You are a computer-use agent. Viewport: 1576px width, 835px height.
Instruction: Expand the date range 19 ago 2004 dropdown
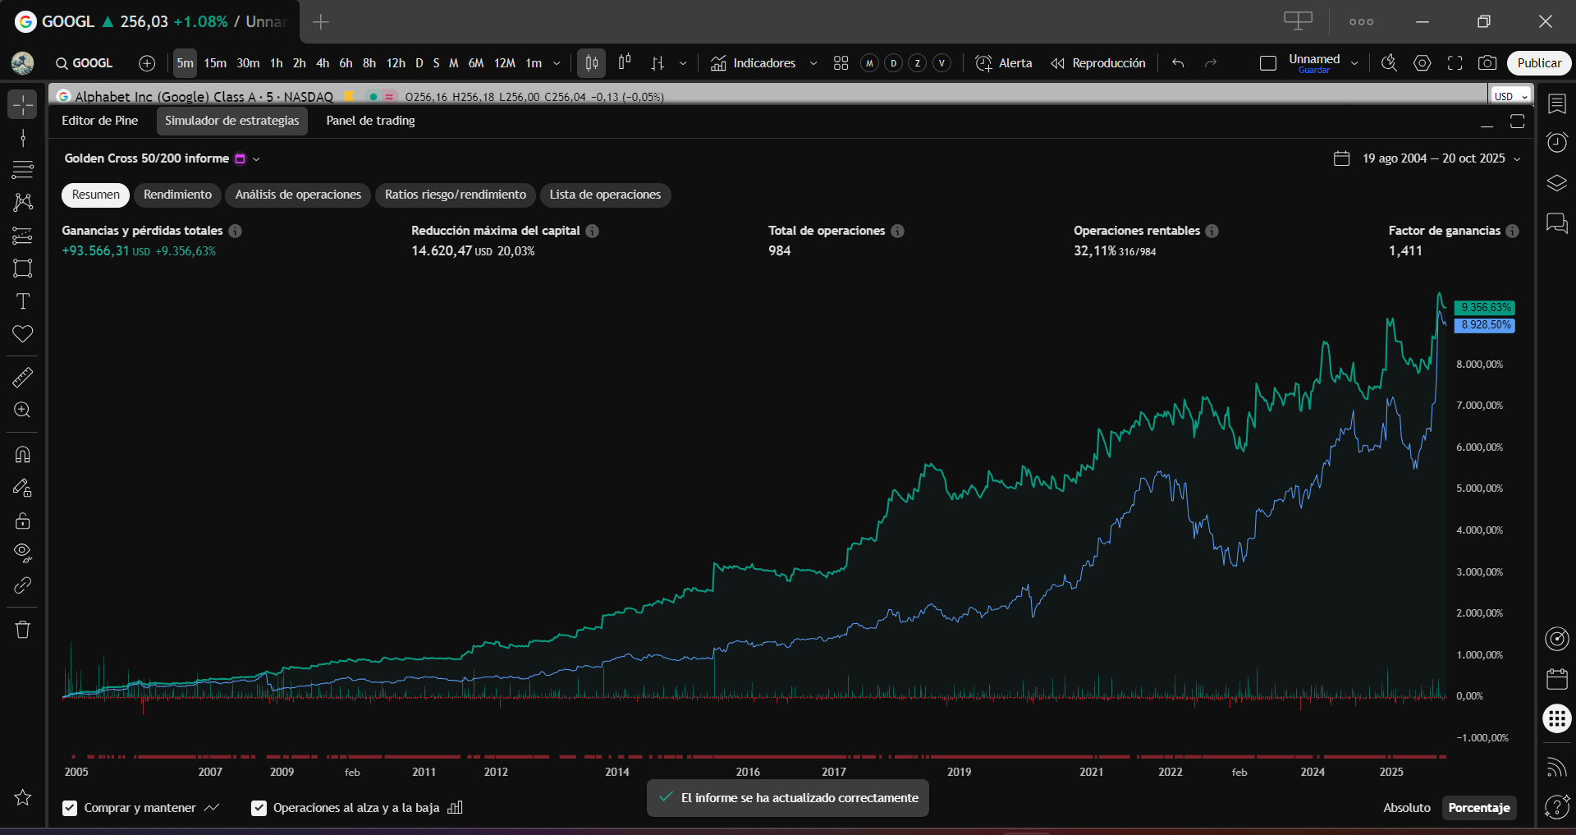click(1427, 158)
